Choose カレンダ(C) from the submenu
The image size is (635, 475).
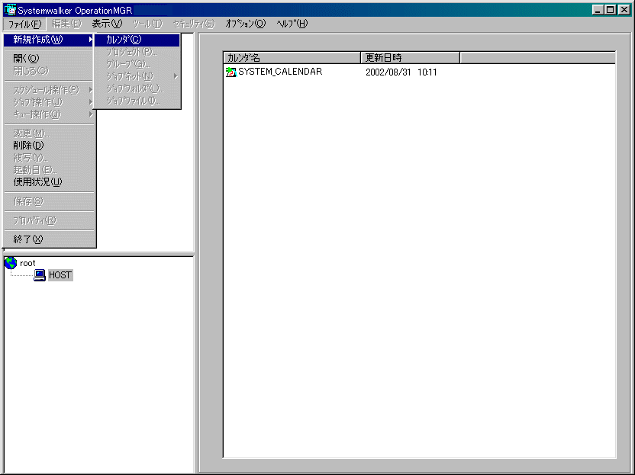137,40
